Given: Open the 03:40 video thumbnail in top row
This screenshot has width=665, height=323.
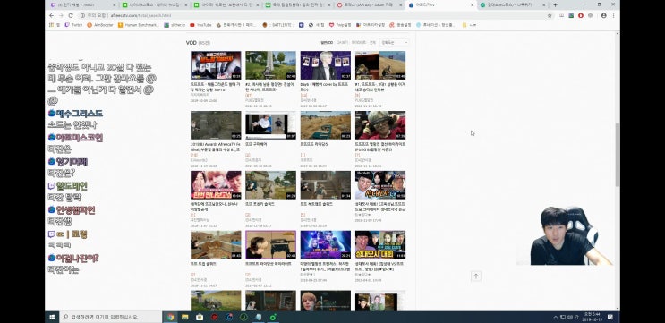Looking at the screenshot, I should (x=380, y=65).
